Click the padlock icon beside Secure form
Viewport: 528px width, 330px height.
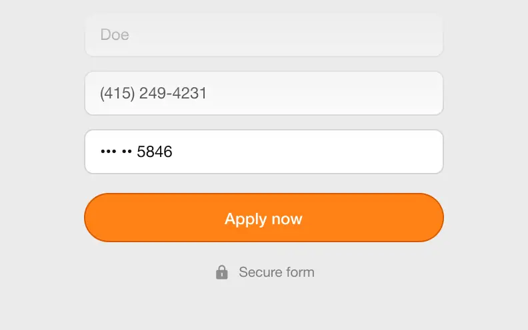tap(221, 272)
